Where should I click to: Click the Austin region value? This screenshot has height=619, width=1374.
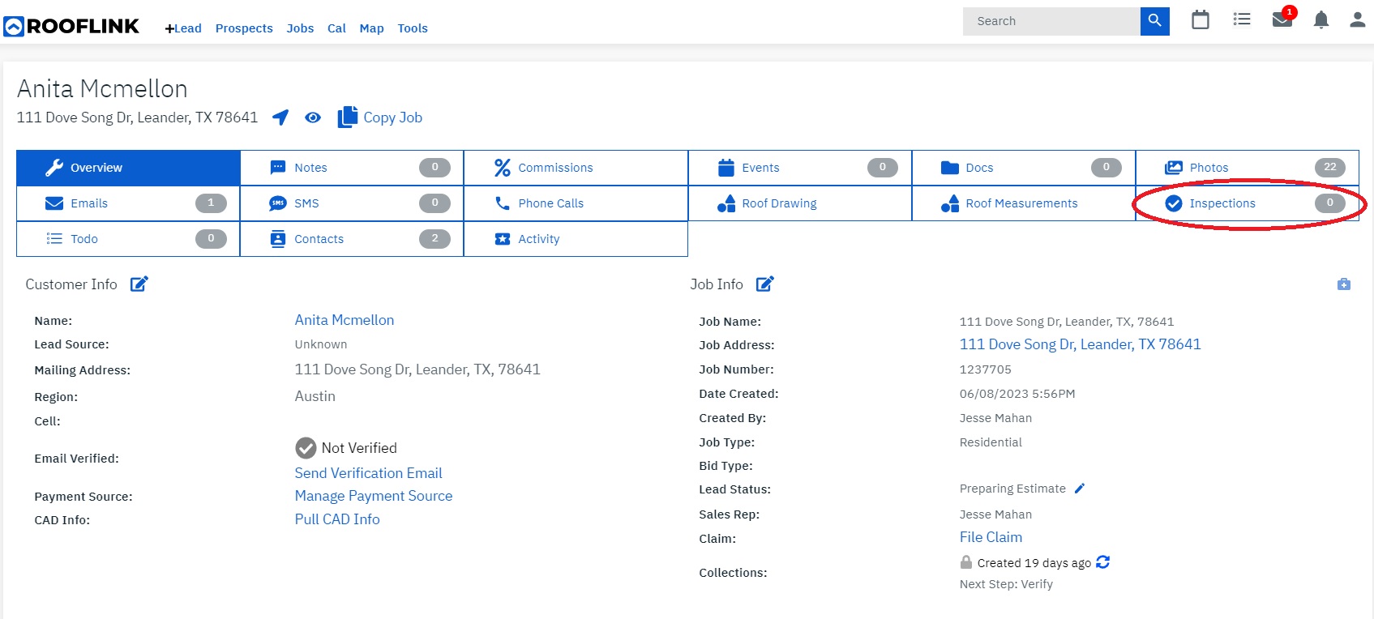315,396
